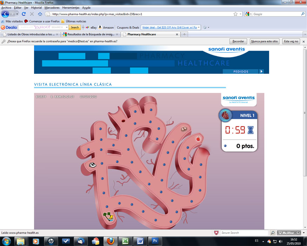307x246 pixels.
Task: Open the Historial menu
Action: tap(36, 8)
